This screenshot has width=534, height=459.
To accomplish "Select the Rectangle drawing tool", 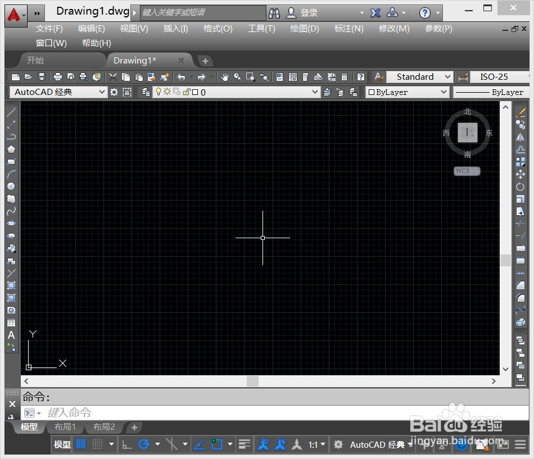I will tap(11, 162).
